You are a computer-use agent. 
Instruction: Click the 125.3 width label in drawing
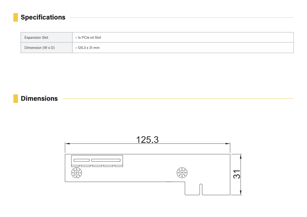tap(147, 139)
